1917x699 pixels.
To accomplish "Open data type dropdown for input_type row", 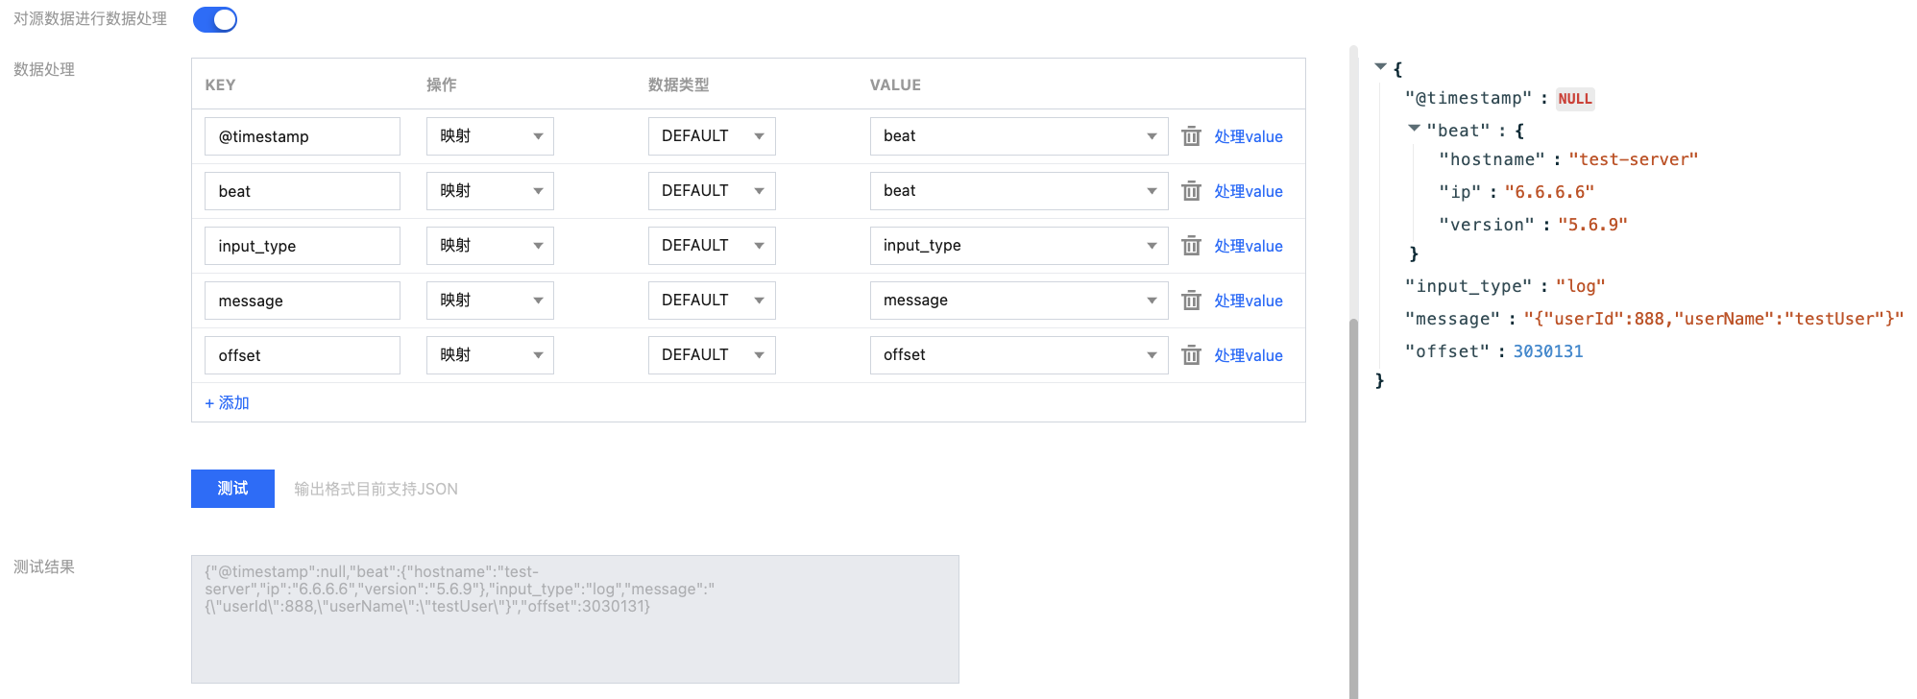I will coord(712,246).
